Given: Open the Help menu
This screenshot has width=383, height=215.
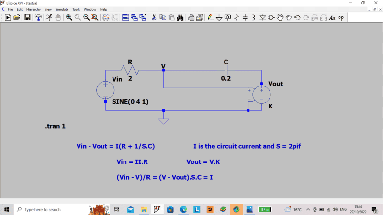Looking at the screenshot, I should coord(103,9).
